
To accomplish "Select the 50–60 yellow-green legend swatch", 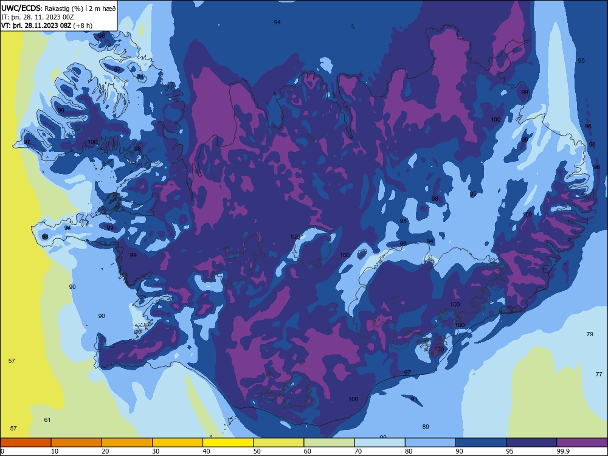I will tap(278, 443).
